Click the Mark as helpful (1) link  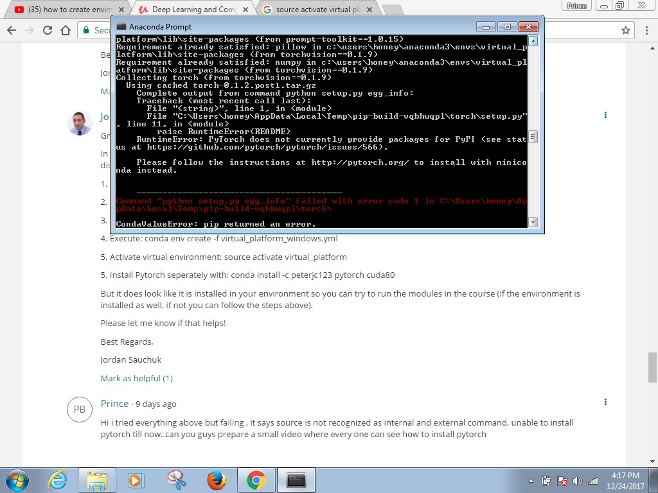point(136,378)
